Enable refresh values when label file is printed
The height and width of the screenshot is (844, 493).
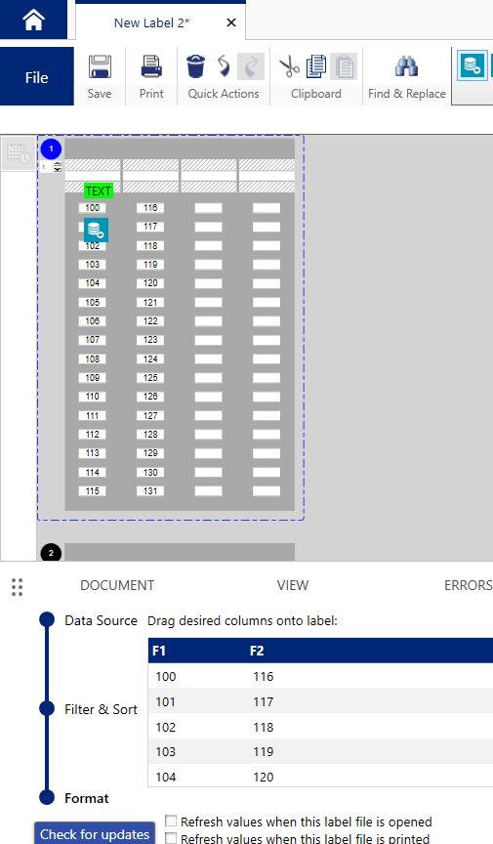coord(171,837)
